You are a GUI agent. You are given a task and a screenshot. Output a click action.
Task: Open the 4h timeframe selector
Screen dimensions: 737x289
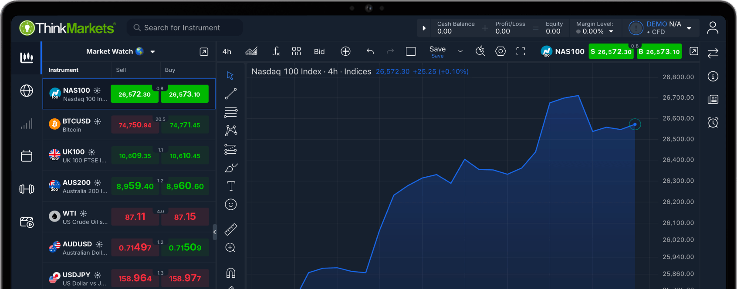click(227, 51)
